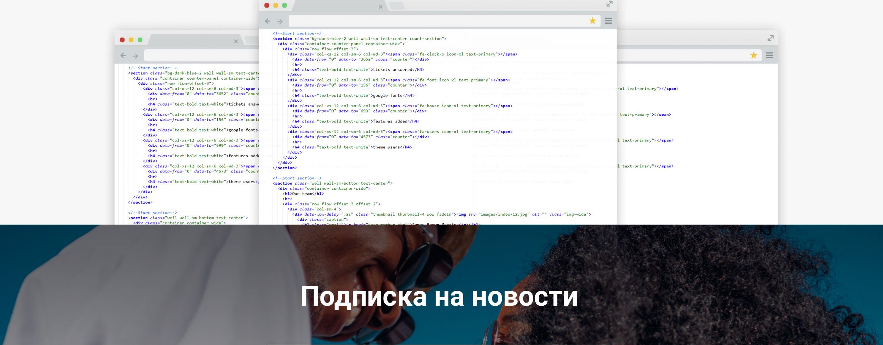Click the data-to="3652" line in the left window
The height and width of the screenshot is (345, 883).
[x=204, y=94]
